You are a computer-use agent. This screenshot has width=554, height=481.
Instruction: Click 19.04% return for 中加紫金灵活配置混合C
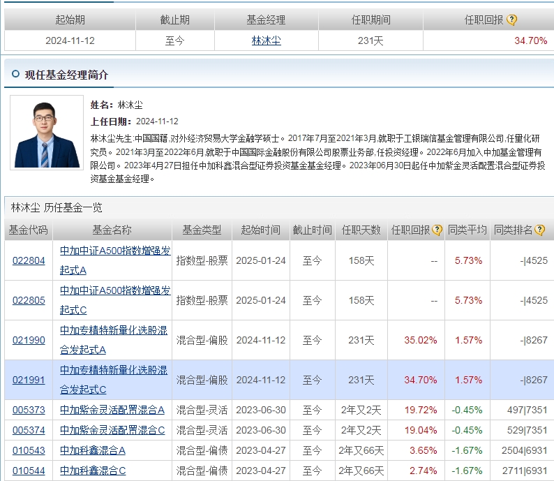pyautogui.click(x=421, y=430)
